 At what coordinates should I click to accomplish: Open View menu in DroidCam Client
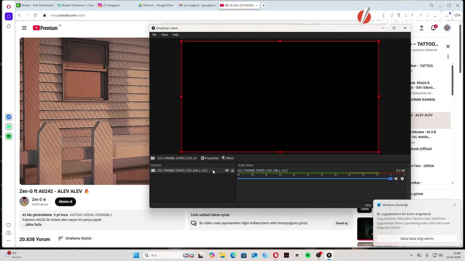click(x=165, y=35)
